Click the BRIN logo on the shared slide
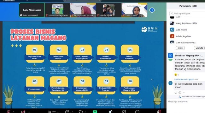This screenshot has height=113, width=205. click(149, 29)
